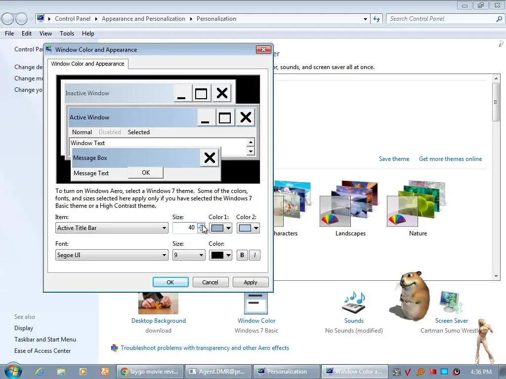Toggle italic font button I
The width and height of the screenshot is (506, 379).
pyautogui.click(x=254, y=255)
